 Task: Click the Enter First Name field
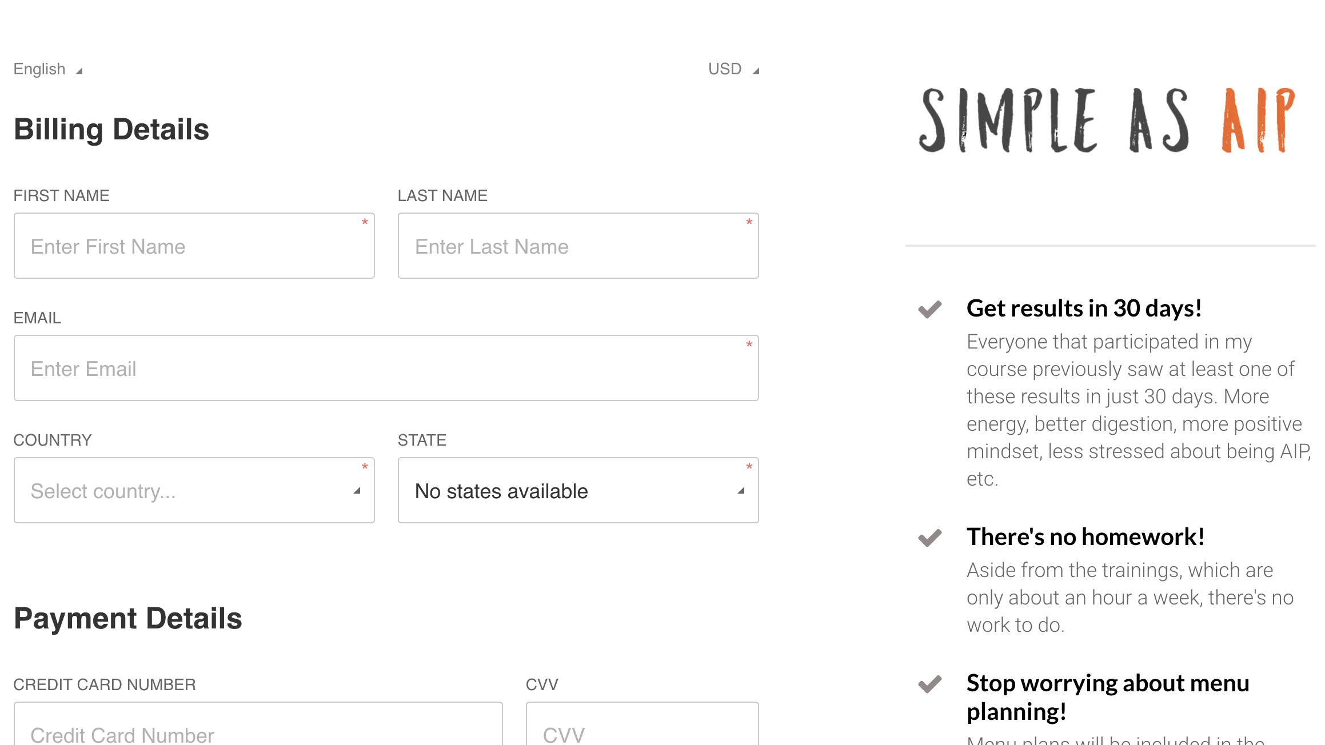coord(194,246)
